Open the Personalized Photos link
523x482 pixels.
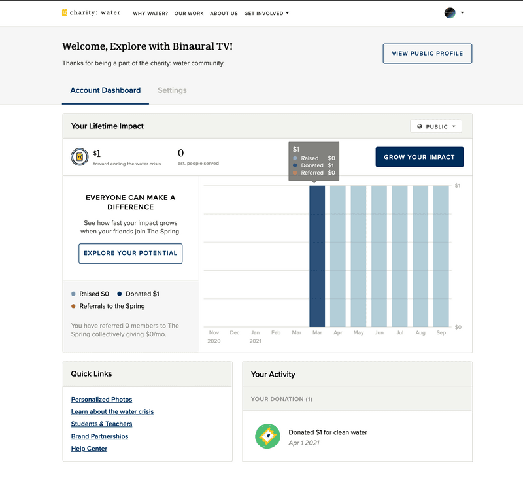101,400
